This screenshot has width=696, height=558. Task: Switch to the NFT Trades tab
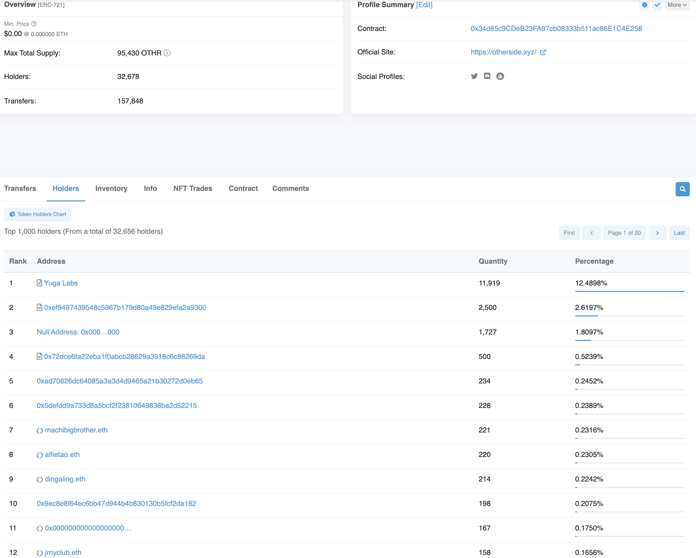point(193,188)
